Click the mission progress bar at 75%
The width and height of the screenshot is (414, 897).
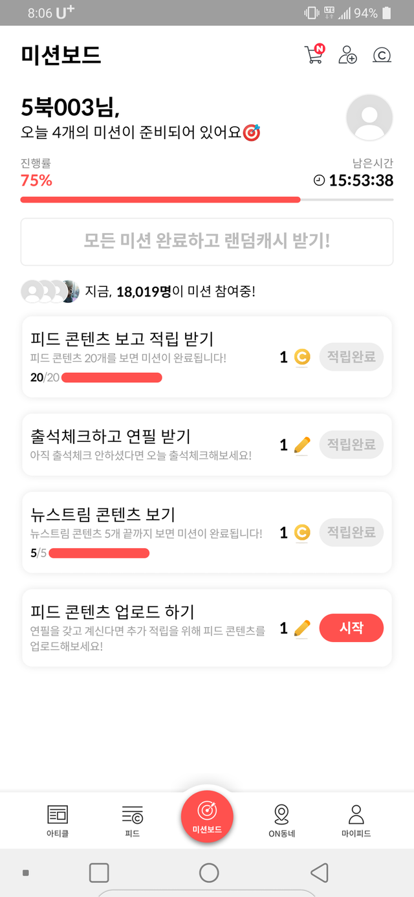(x=207, y=199)
